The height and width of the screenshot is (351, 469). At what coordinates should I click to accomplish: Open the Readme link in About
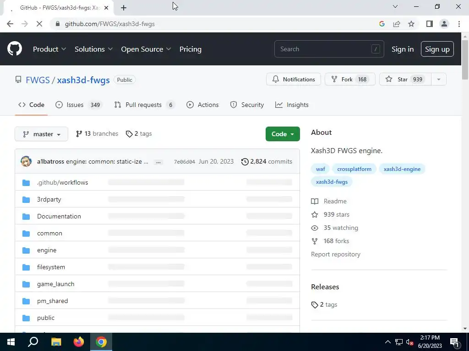click(x=329, y=201)
